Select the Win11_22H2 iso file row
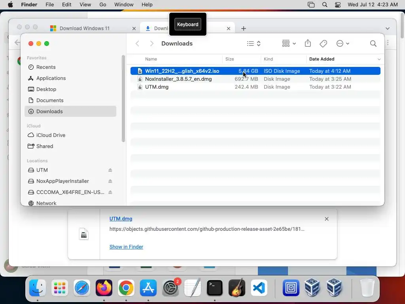405x304 pixels. [x=255, y=71]
